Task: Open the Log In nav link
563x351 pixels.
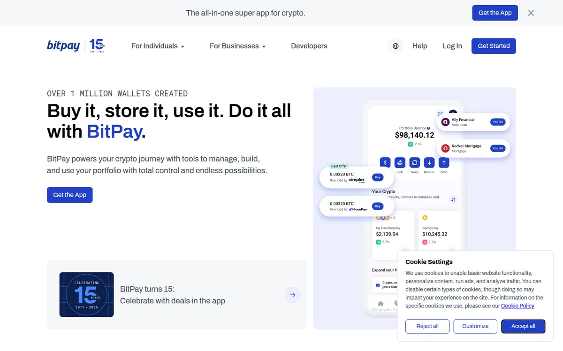Action: coord(452,46)
